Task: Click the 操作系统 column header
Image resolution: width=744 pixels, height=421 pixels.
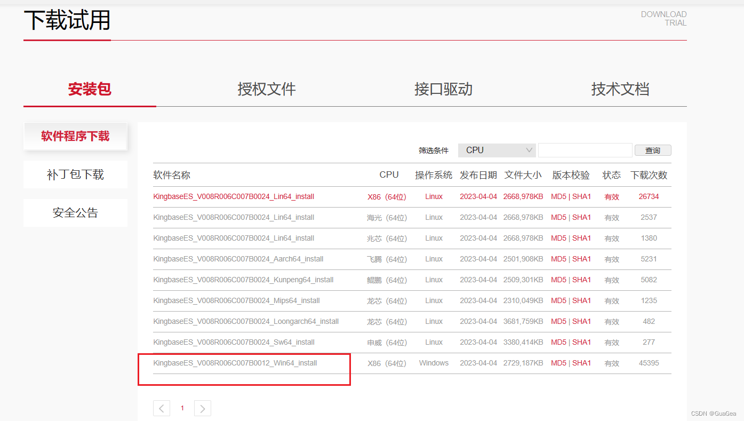Action: pyautogui.click(x=434, y=175)
